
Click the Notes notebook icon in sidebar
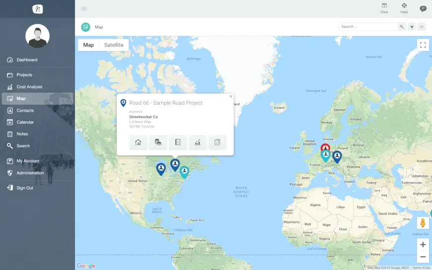(10, 134)
